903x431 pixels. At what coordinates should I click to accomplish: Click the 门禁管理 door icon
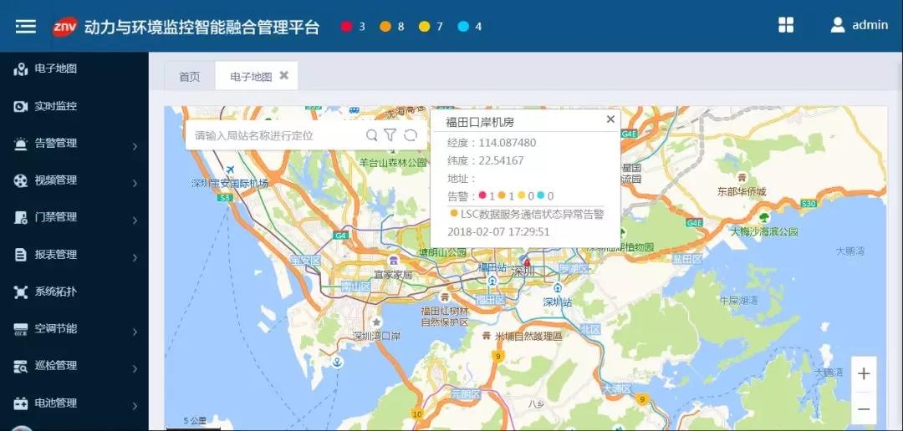[x=21, y=217]
